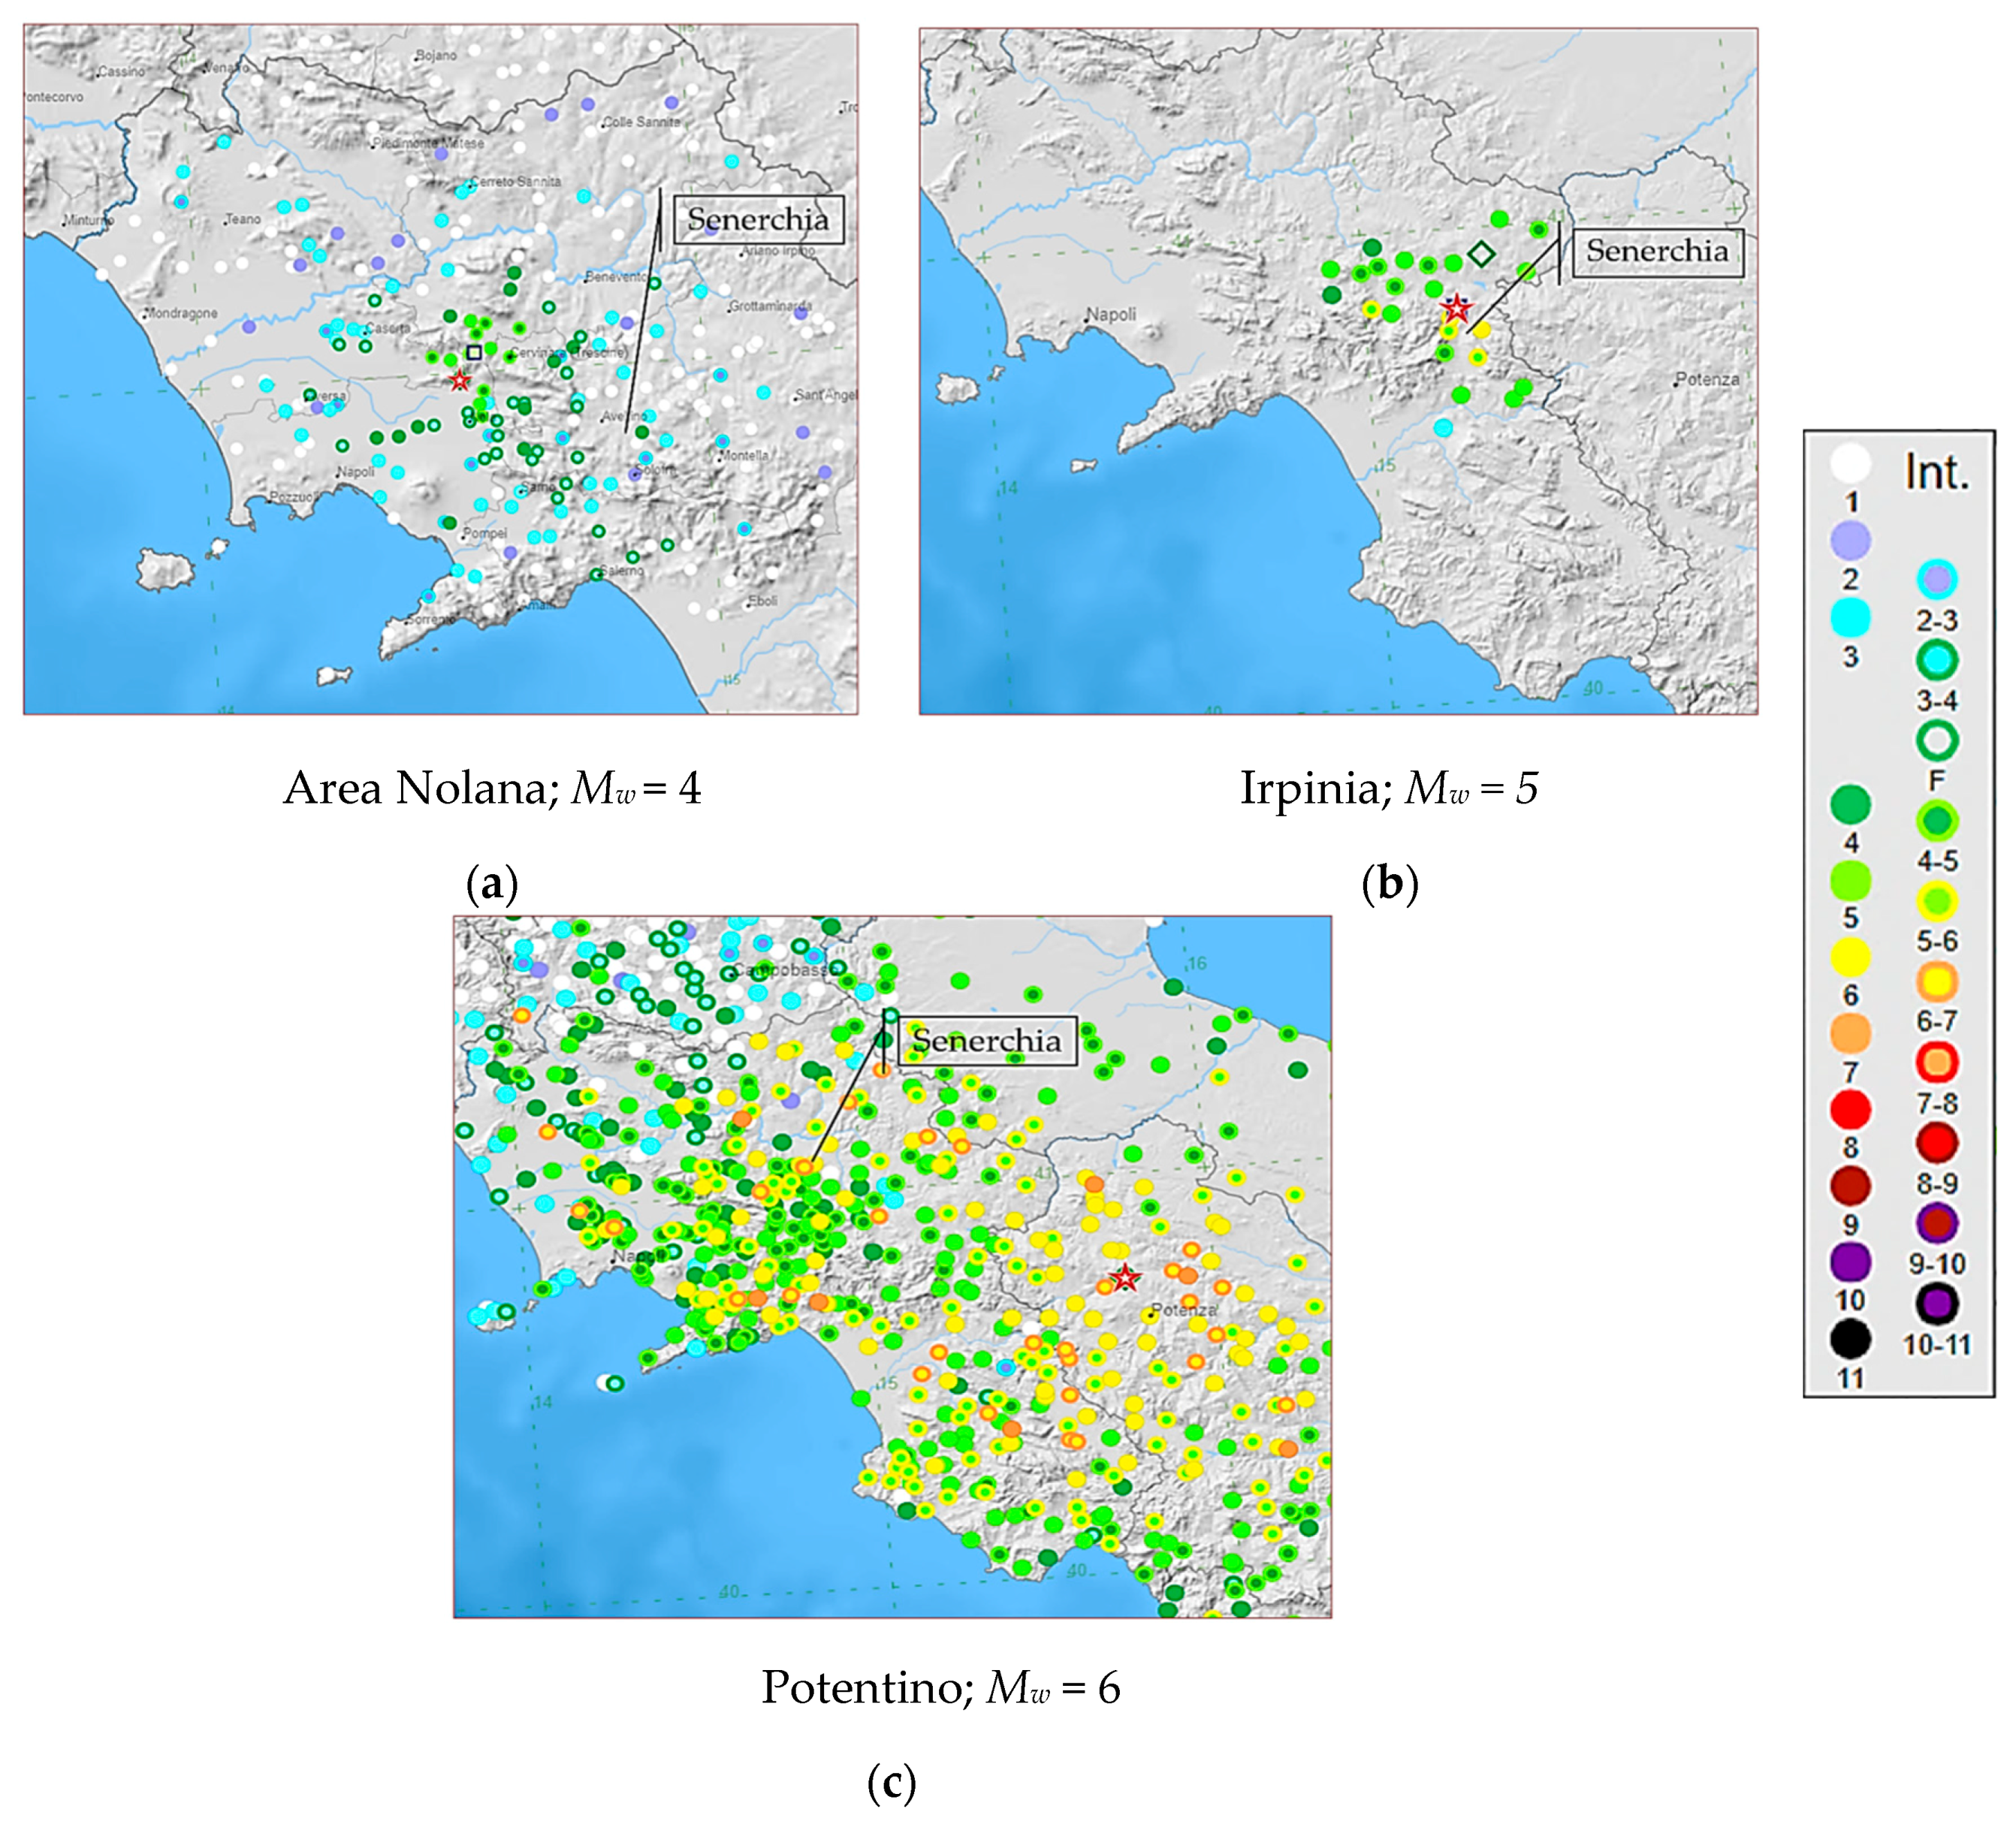Click the Senerchia label in Irpinia map
Viewport: 2016px width, 1821px height.
1657,251
